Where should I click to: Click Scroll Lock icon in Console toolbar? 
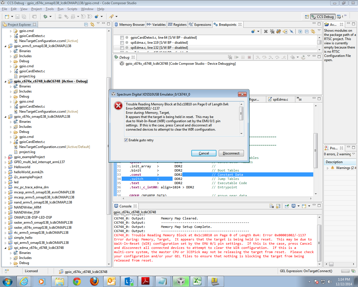tap(278, 206)
